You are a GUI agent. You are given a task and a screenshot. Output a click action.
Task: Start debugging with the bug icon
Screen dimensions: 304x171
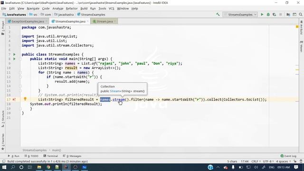coord(268,15)
